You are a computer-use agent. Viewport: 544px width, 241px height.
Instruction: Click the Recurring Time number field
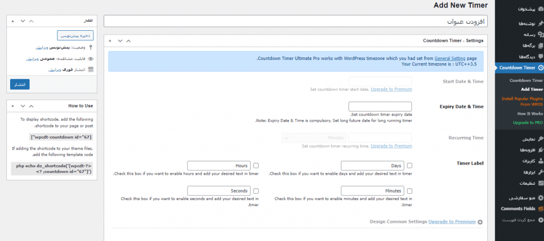(x=380, y=137)
